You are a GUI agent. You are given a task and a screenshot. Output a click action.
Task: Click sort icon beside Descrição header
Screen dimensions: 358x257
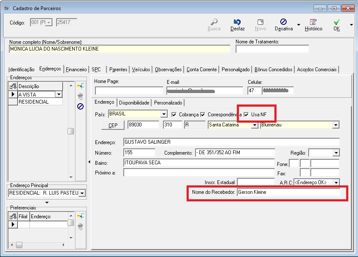[x=13, y=86]
